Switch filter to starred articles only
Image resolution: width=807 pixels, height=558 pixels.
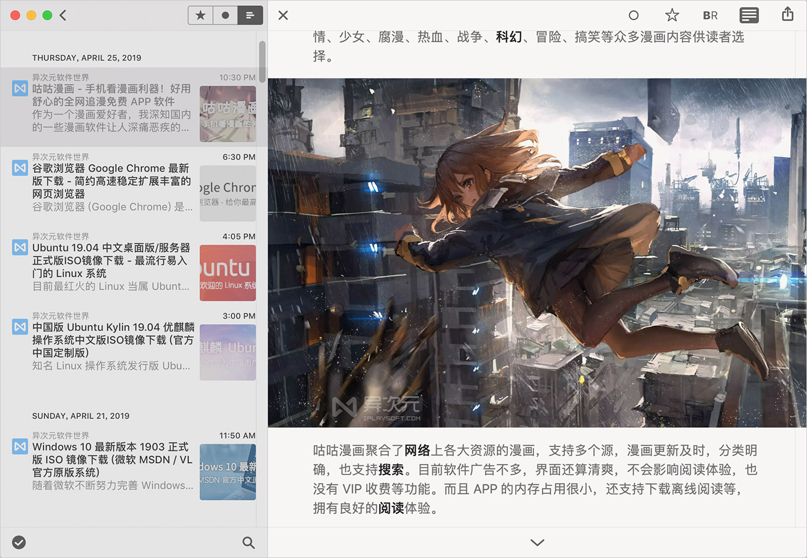(x=200, y=15)
